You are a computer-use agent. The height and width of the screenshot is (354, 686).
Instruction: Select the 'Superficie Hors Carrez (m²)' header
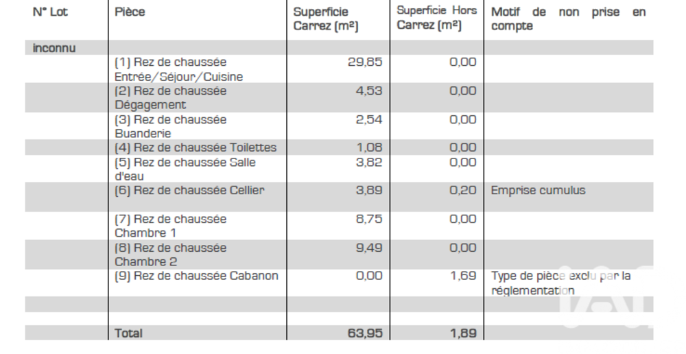pos(436,18)
